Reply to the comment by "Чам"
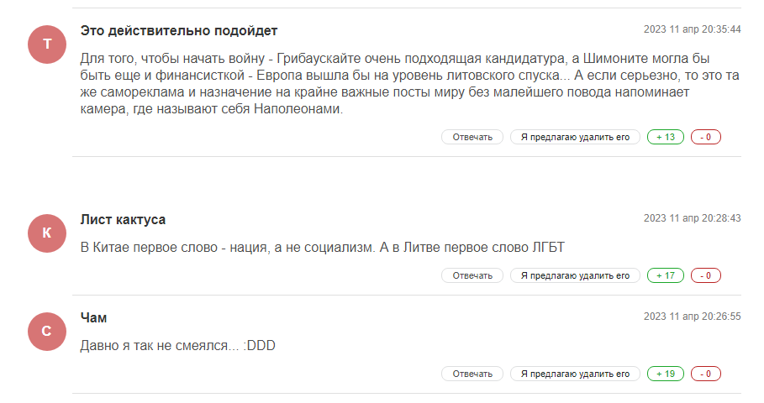Screen dimensions: 764x403 point(472,374)
